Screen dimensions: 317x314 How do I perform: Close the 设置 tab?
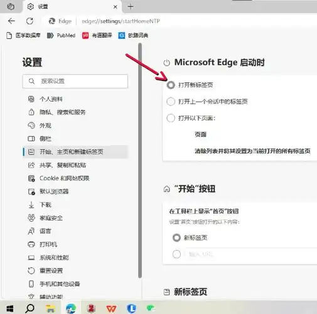coord(116,7)
